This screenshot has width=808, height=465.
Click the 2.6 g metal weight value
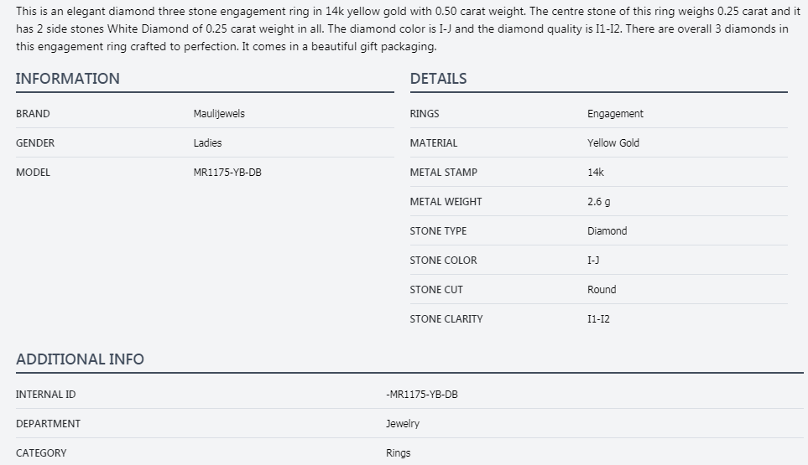[598, 202]
